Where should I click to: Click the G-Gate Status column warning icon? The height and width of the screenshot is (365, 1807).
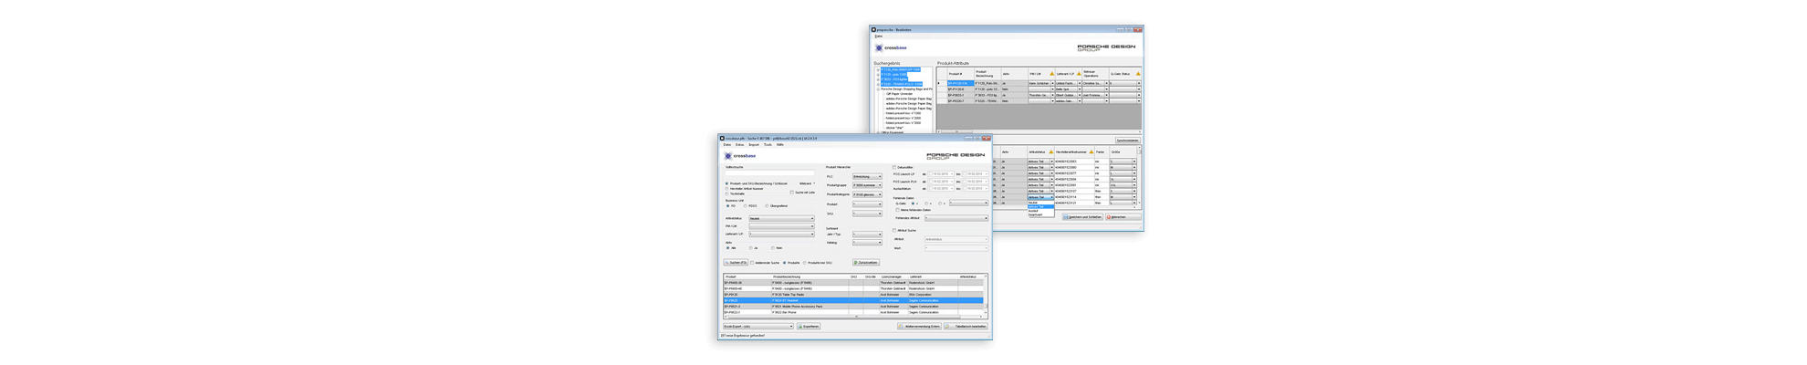(1137, 74)
